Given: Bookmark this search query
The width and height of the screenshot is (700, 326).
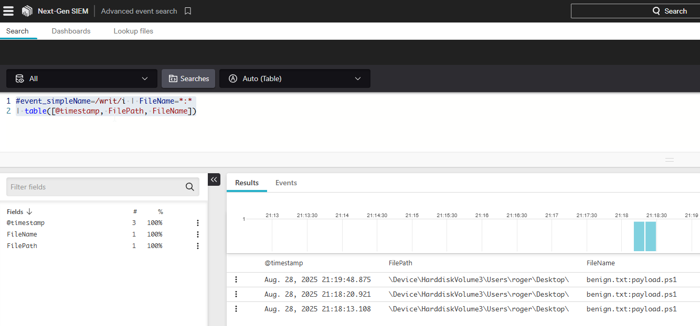Looking at the screenshot, I should pyautogui.click(x=187, y=10).
